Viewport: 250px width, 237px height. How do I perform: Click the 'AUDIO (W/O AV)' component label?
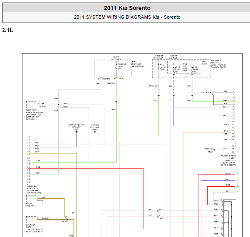click(30, 205)
